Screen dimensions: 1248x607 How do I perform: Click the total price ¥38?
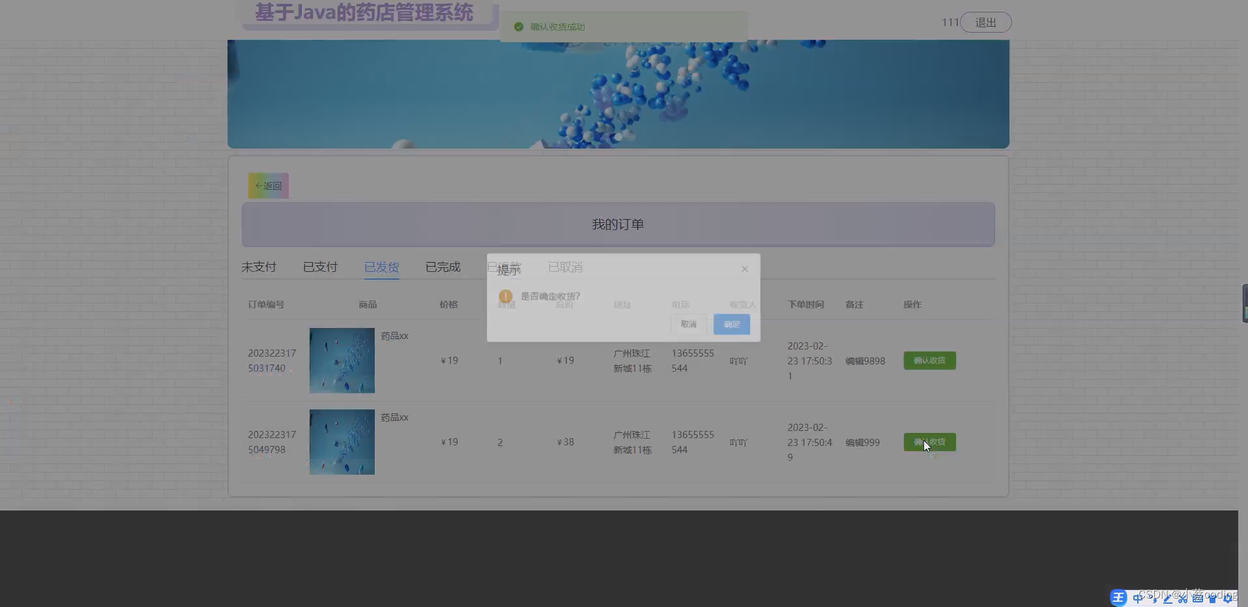pyautogui.click(x=565, y=442)
